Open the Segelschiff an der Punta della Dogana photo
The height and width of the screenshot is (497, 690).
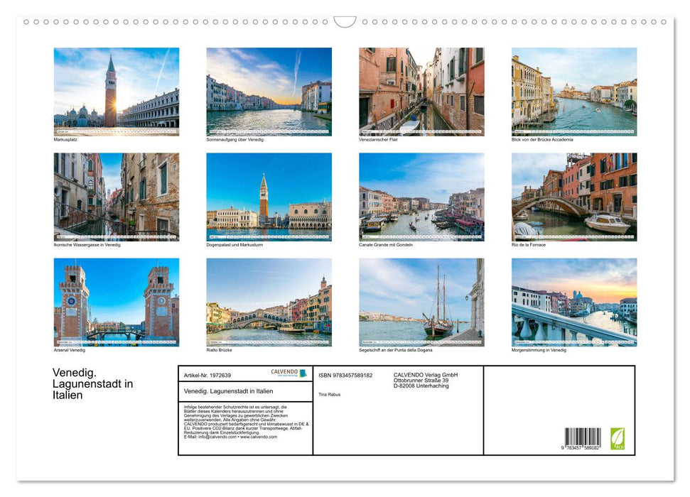[x=421, y=302]
